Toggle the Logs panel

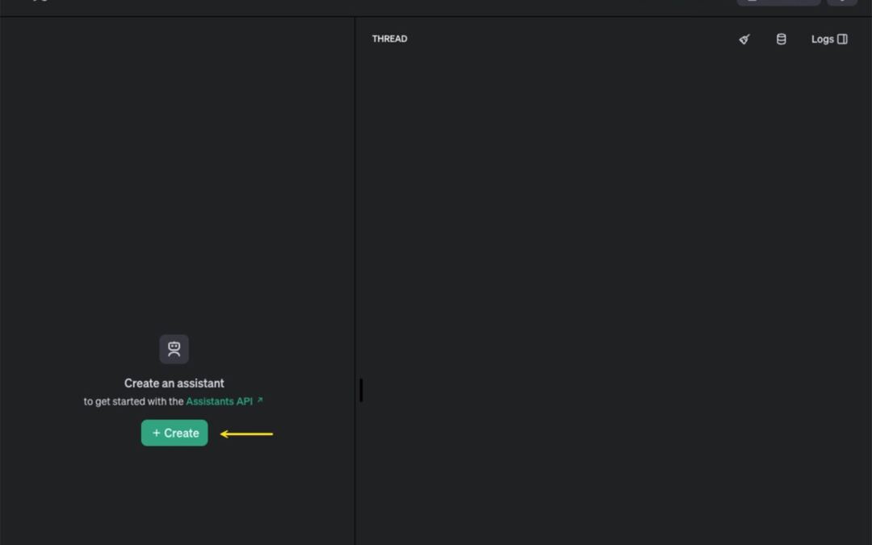[822, 39]
